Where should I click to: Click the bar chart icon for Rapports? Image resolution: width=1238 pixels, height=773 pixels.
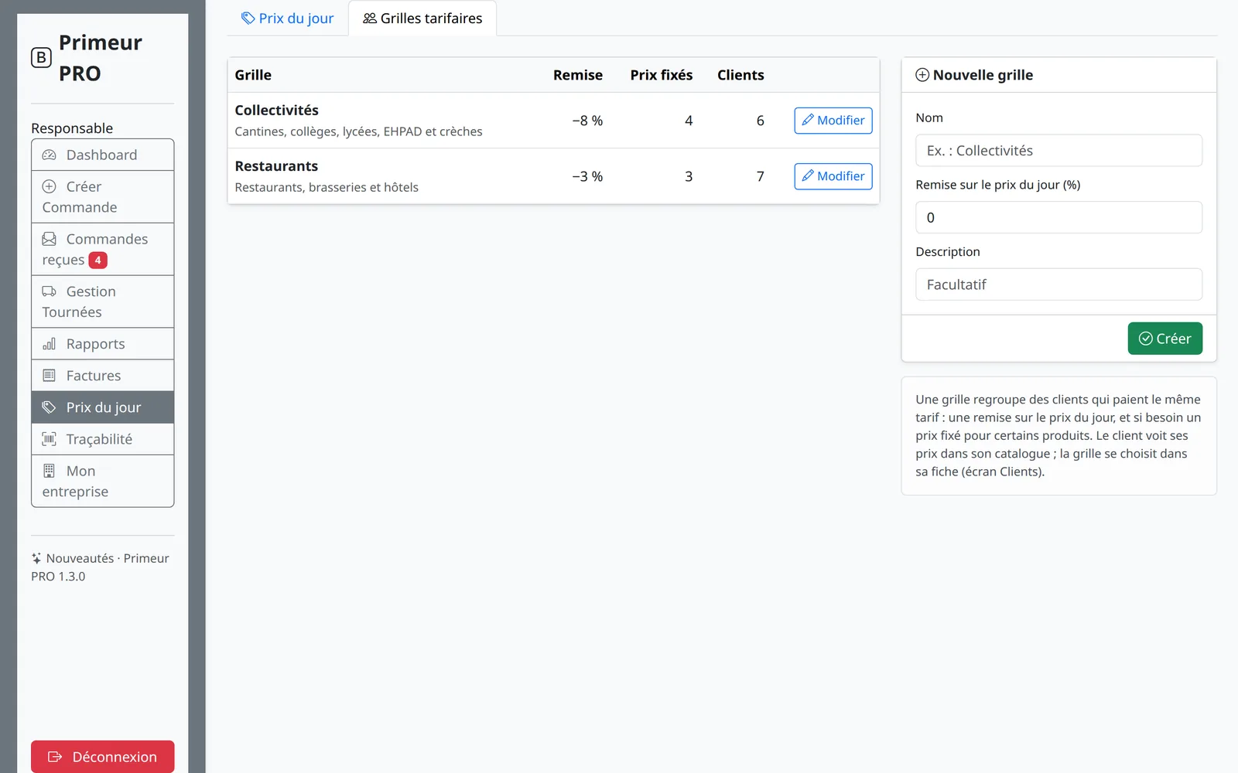coord(49,344)
